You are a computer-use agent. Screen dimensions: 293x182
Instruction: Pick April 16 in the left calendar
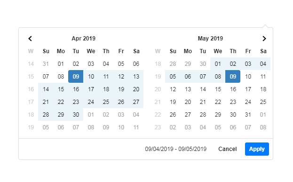tap(76, 89)
